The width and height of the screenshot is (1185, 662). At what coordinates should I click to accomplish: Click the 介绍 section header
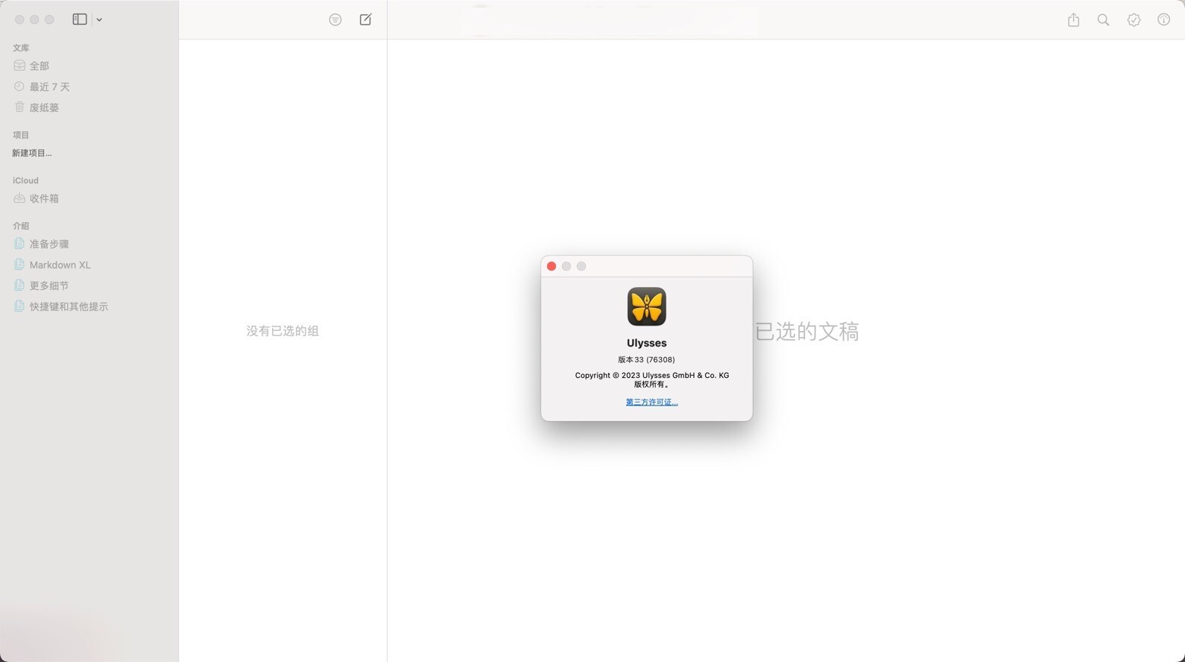point(21,226)
